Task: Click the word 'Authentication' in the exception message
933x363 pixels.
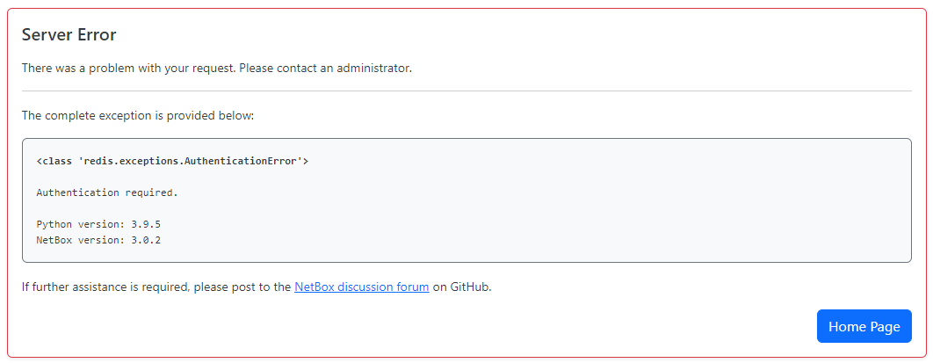Action: [x=78, y=192]
